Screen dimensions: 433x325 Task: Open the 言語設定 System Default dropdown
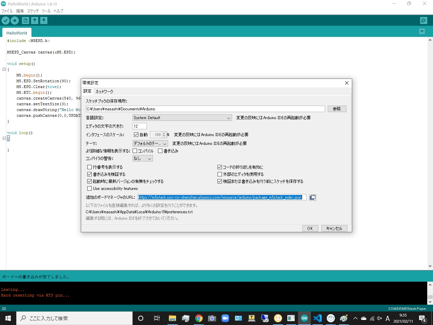point(182,118)
